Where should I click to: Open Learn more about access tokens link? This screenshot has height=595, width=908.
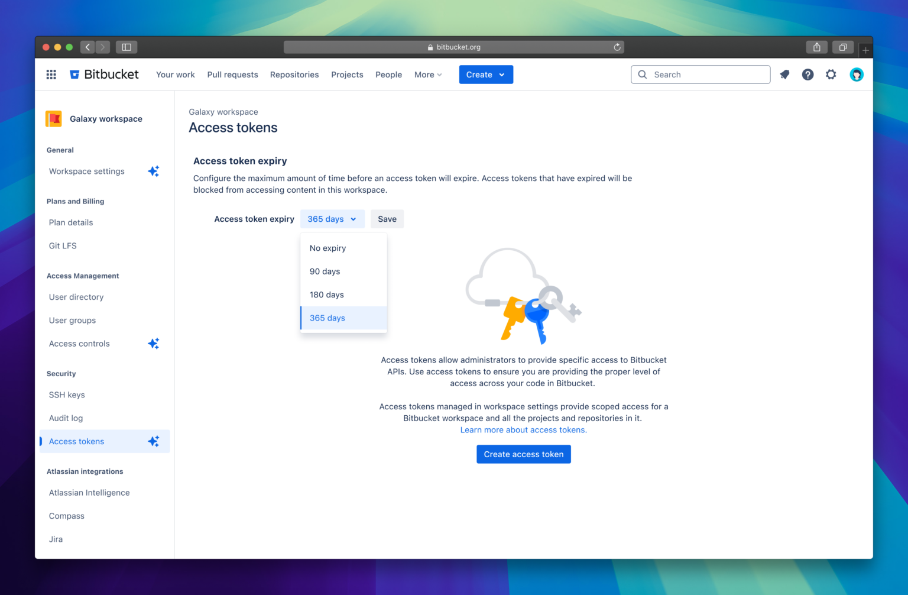(523, 429)
